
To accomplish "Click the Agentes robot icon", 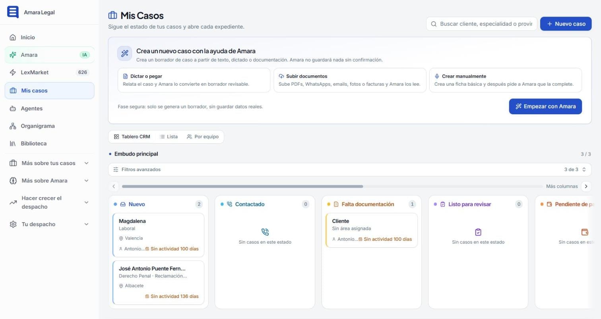I will coord(13,108).
